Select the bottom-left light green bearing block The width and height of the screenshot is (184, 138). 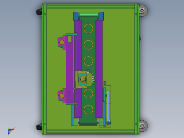(76, 122)
